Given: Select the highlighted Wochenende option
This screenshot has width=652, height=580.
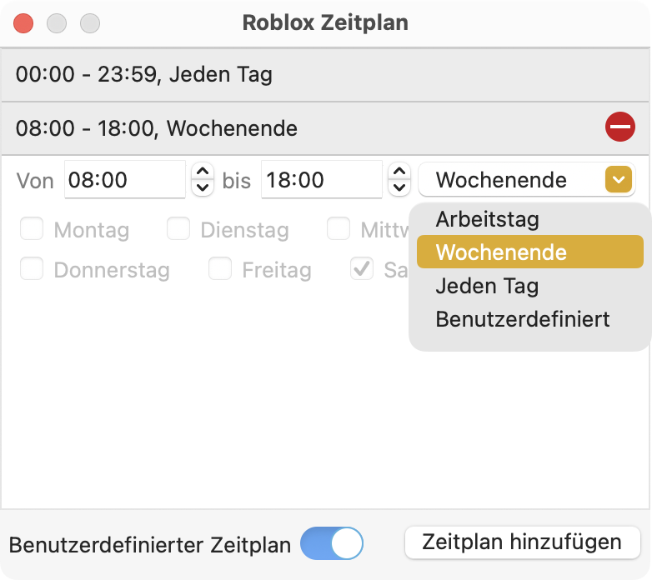Looking at the screenshot, I should [x=529, y=252].
